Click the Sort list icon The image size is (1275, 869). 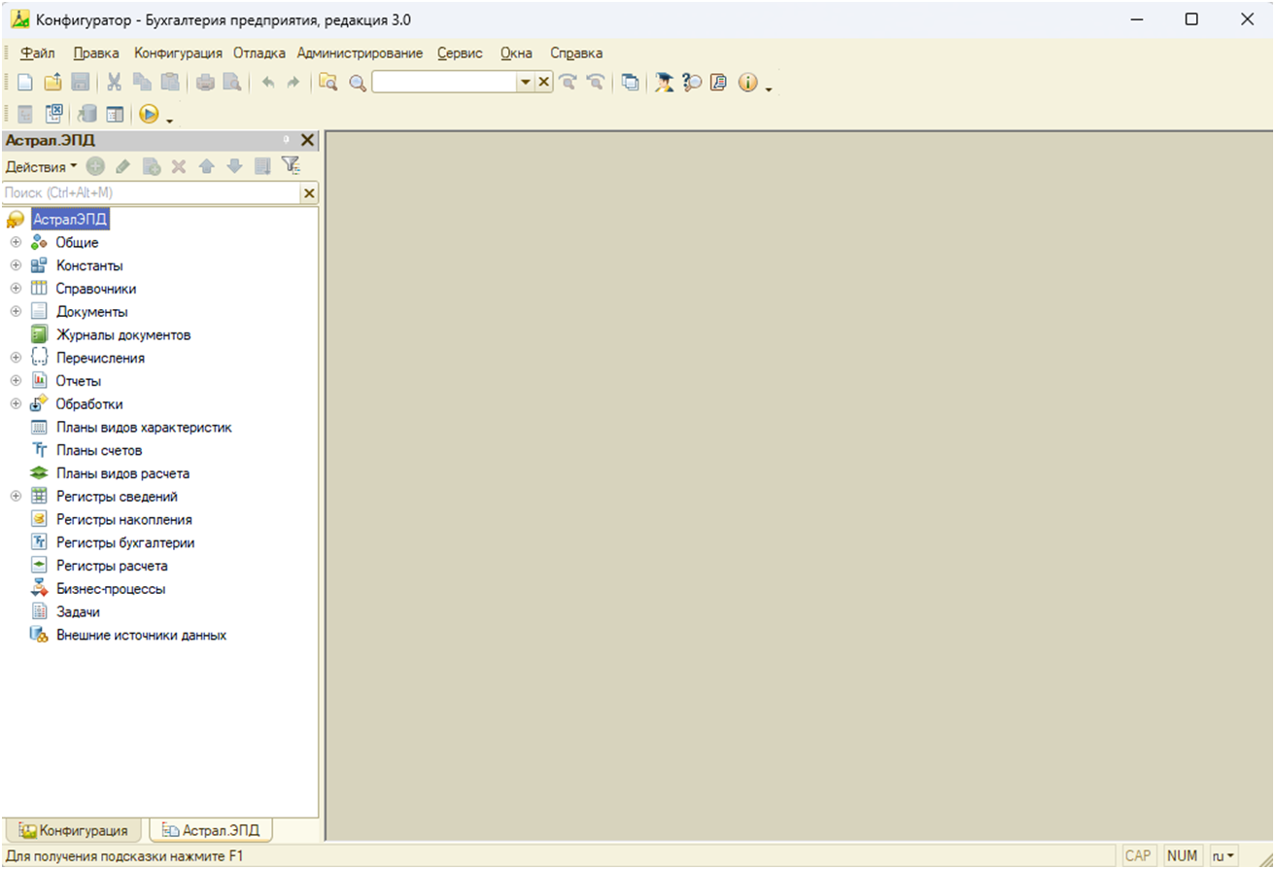click(x=262, y=167)
